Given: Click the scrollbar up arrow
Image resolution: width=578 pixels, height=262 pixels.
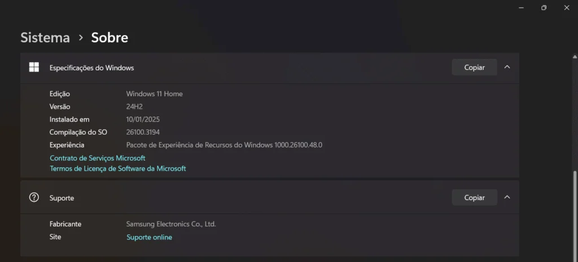Looking at the screenshot, I should tap(575, 56).
